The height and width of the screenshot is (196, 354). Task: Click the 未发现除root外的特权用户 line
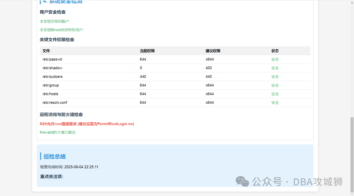(61, 30)
